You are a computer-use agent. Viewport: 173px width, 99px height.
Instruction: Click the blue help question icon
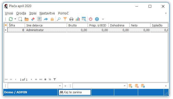(x=97, y=19)
